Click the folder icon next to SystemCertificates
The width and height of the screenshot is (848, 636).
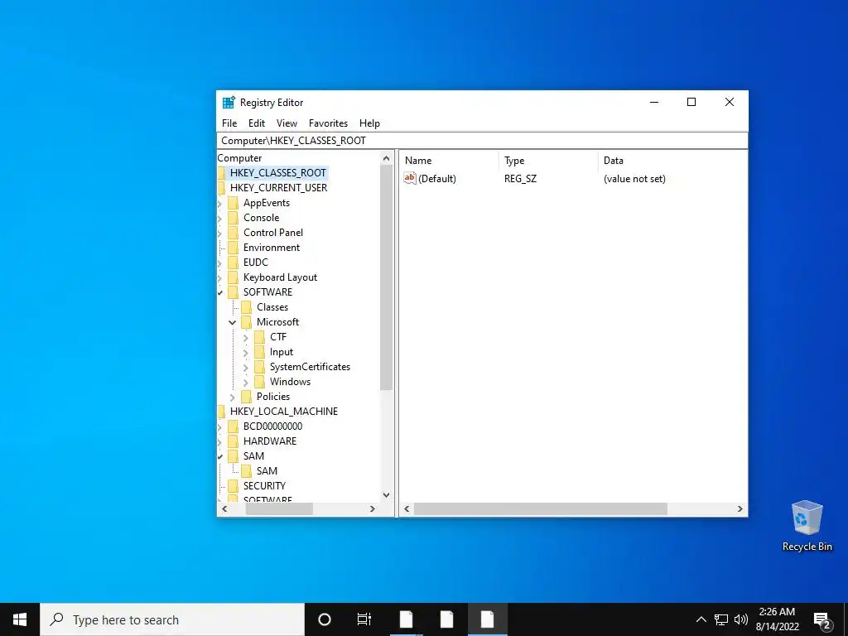(x=259, y=367)
